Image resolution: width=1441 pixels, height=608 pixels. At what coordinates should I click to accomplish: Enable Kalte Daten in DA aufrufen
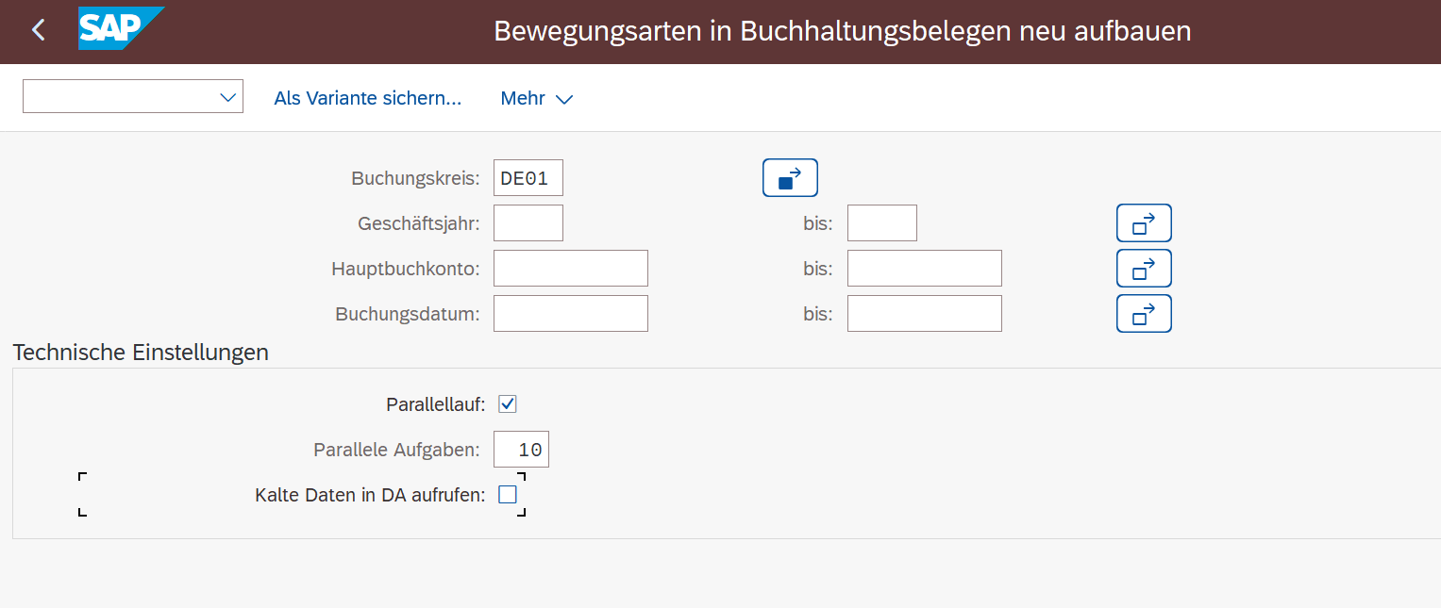point(508,494)
